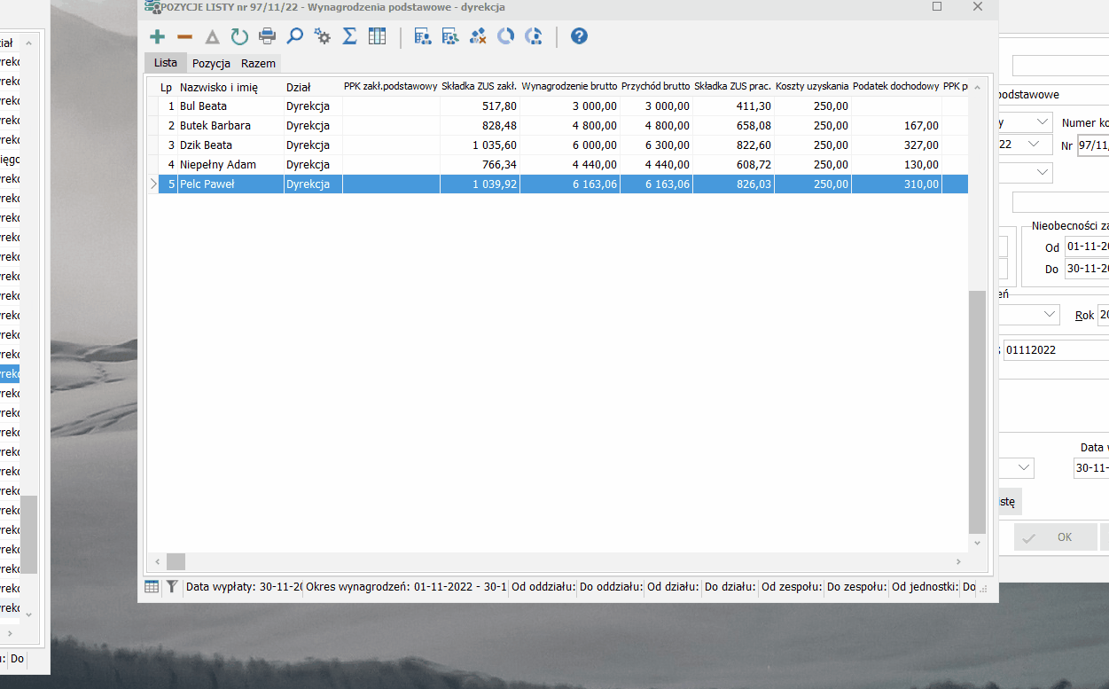Click the horizontal scrollbar thumb of the table
The height and width of the screenshot is (689, 1109).
tap(176, 561)
